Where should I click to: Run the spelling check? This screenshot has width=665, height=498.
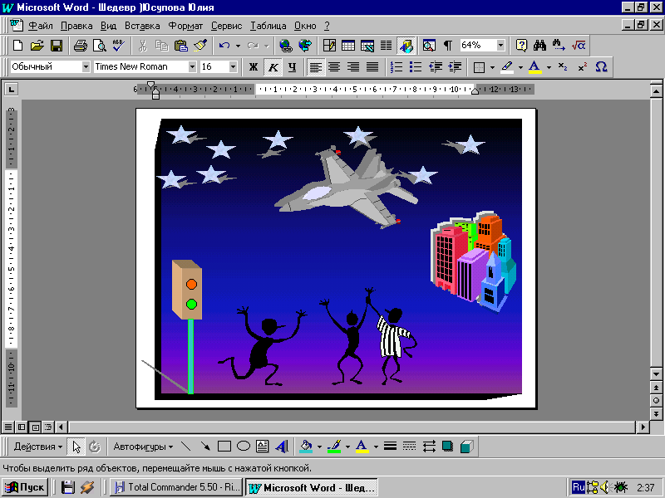coord(118,46)
